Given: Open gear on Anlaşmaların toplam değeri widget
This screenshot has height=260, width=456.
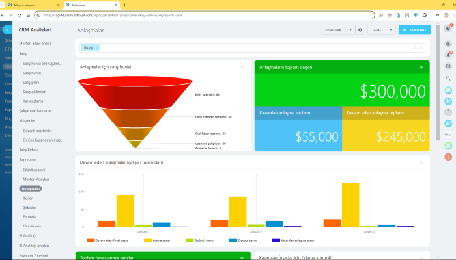Looking at the screenshot, I should pyautogui.click(x=421, y=67).
